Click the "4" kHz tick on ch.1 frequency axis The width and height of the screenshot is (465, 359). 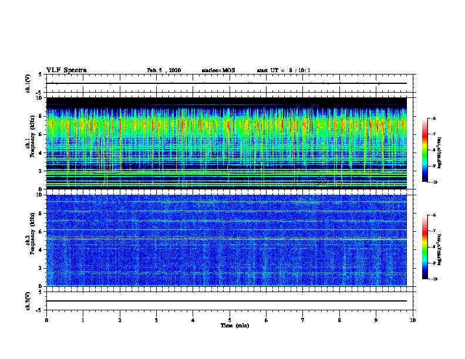(x=41, y=153)
